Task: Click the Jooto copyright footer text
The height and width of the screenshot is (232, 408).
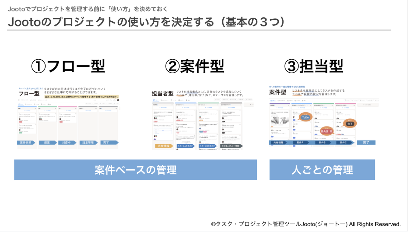Action: coord(306,224)
